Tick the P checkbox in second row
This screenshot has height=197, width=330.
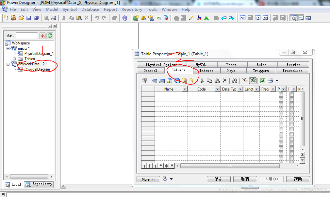point(281,99)
